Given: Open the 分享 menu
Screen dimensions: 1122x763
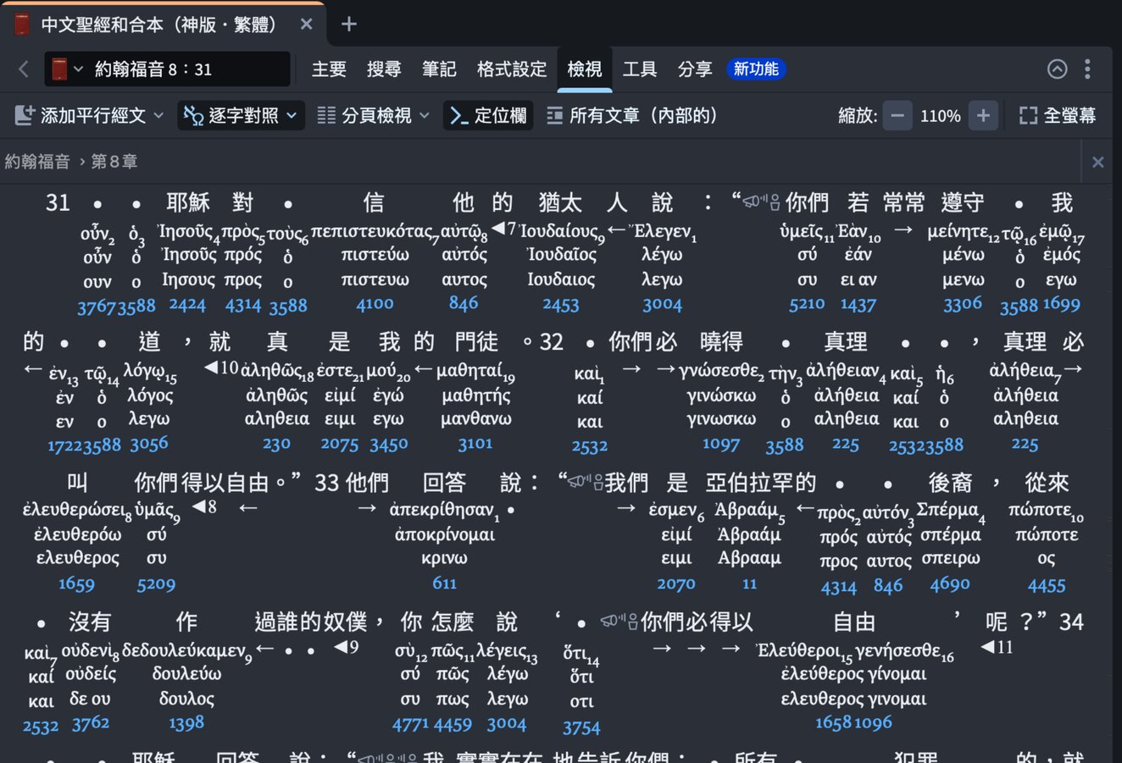Looking at the screenshot, I should [694, 69].
